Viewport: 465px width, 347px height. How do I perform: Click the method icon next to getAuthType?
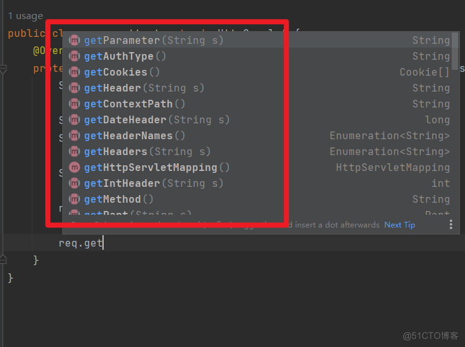coord(74,56)
